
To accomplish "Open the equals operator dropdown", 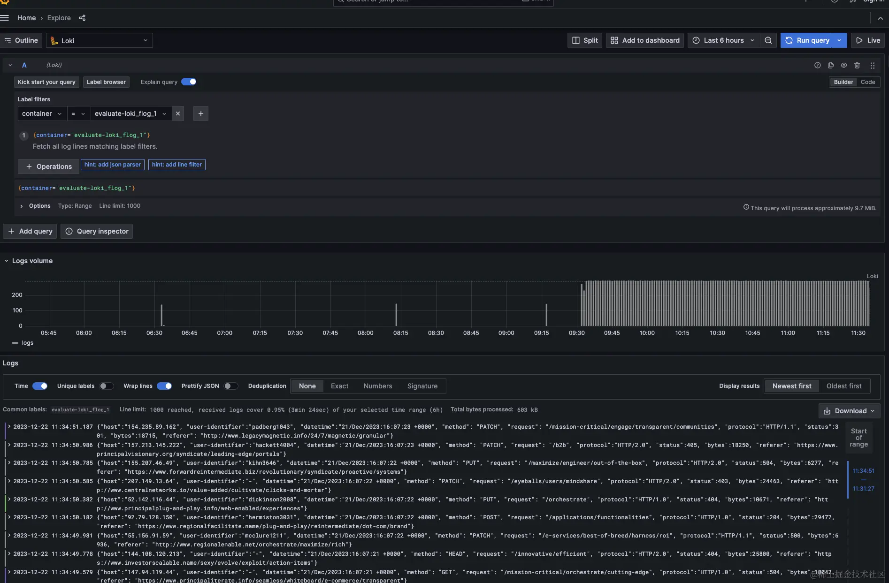I will point(78,114).
